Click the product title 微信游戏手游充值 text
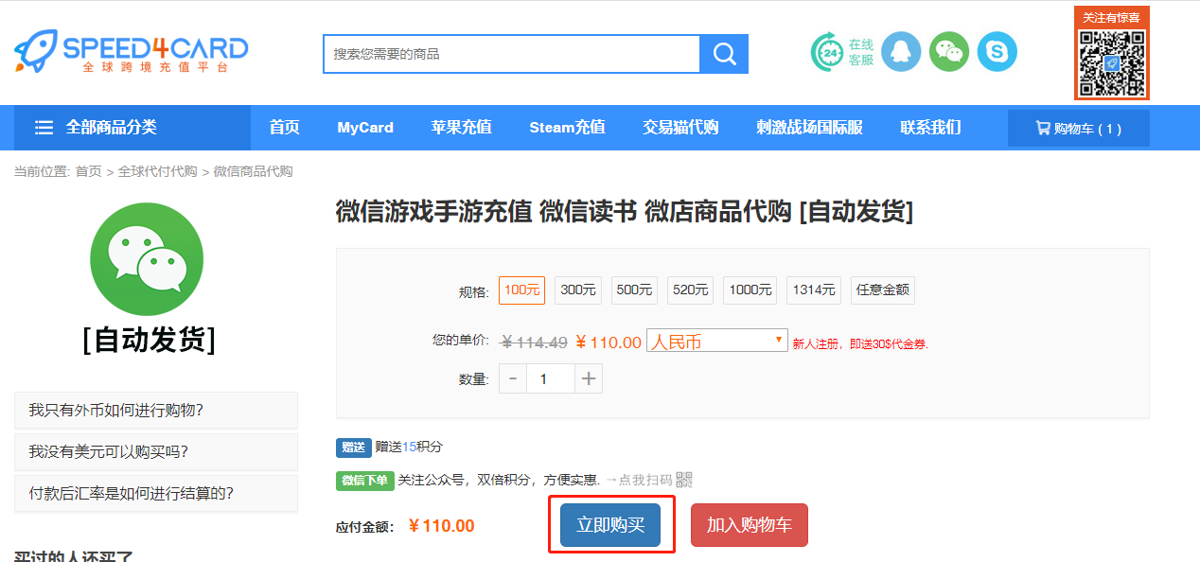 tap(434, 212)
